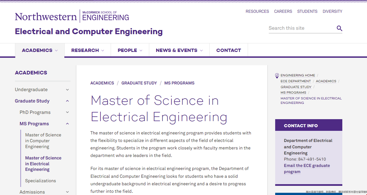Click the Northwestern logo

[x=46, y=17]
